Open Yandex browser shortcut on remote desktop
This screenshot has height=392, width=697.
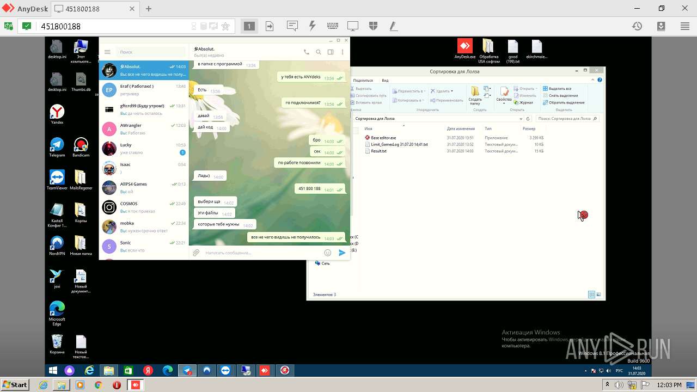click(x=57, y=114)
